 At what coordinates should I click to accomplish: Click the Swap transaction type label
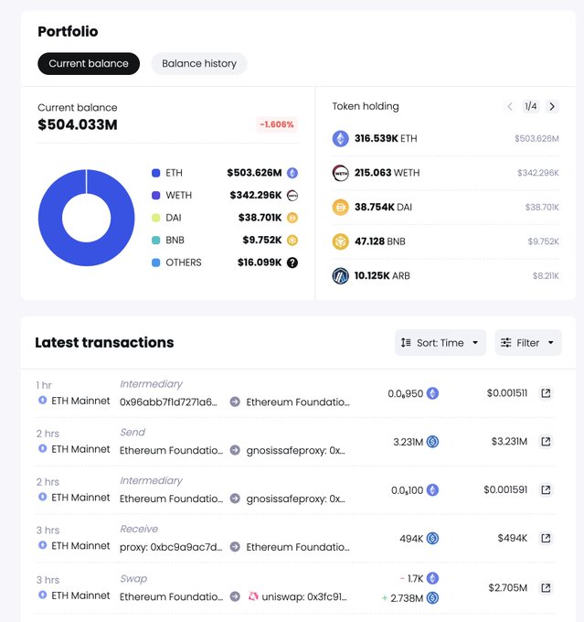(x=133, y=579)
